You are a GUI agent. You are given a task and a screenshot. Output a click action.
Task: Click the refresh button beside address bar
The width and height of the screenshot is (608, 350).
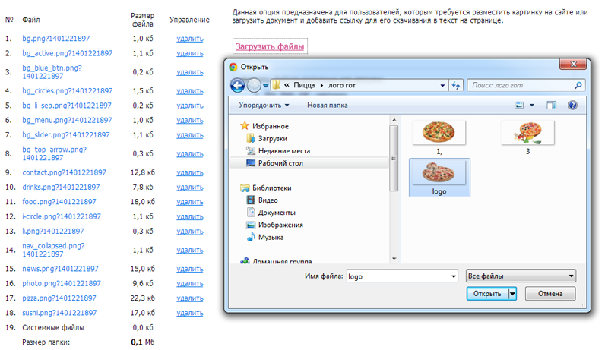pos(456,86)
